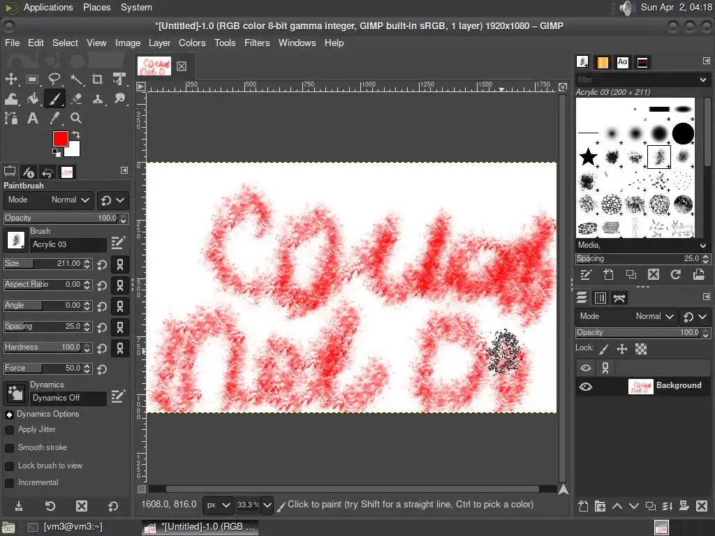Toggle lock alpha channel checkerboard icon
Screen dimensions: 715x536
pyautogui.click(x=641, y=349)
